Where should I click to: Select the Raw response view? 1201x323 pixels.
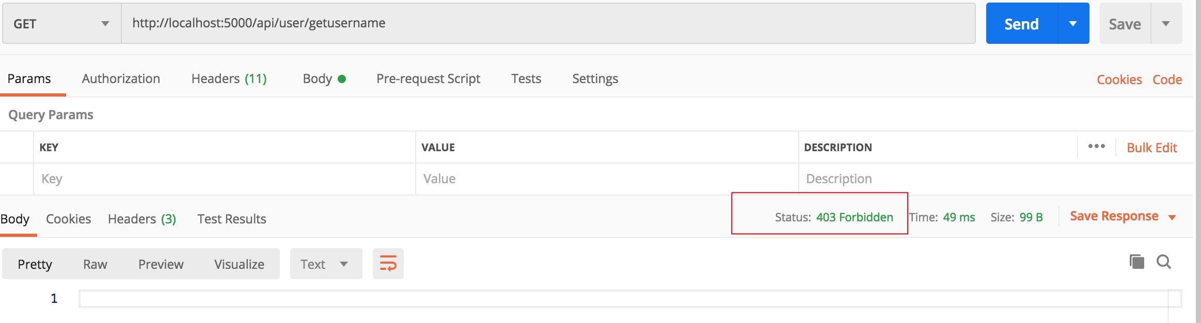(x=95, y=264)
